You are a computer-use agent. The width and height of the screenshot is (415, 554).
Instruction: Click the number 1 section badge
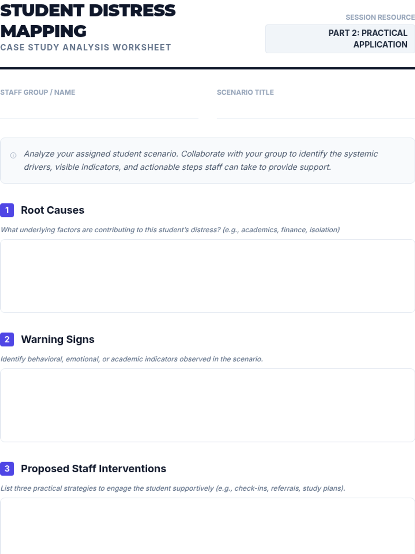pyautogui.click(x=7, y=210)
